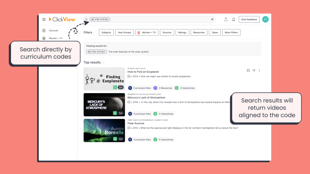
Task: Click the send/share icon on the exoplanet video
Action: tap(254, 70)
